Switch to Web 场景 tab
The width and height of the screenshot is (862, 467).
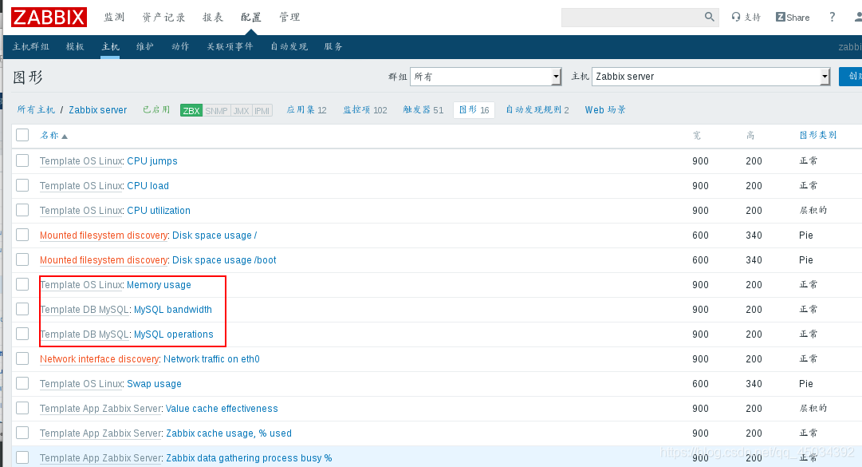[605, 110]
